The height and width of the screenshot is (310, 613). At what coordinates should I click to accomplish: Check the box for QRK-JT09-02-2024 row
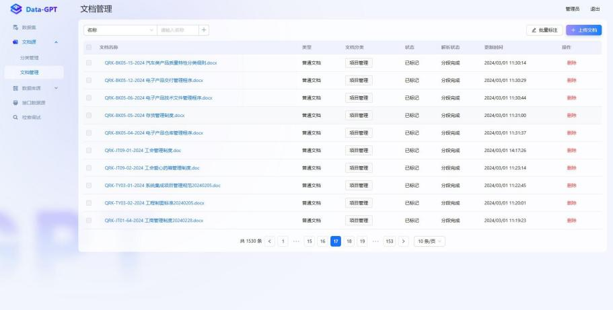(89, 168)
